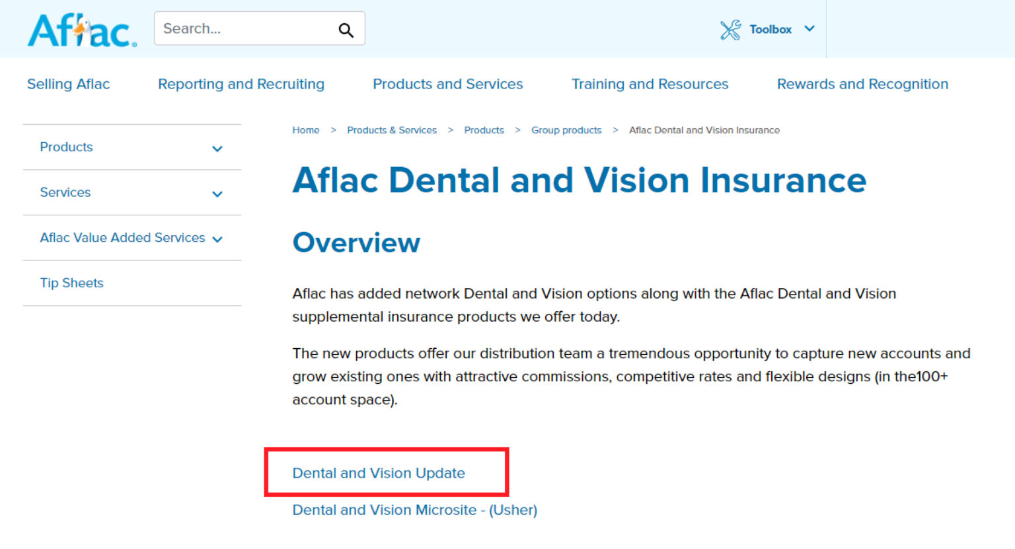
Task: Click the Toolbox wrench icon
Action: [730, 30]
